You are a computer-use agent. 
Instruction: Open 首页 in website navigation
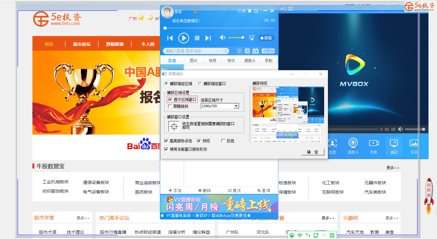pos(49,44)
